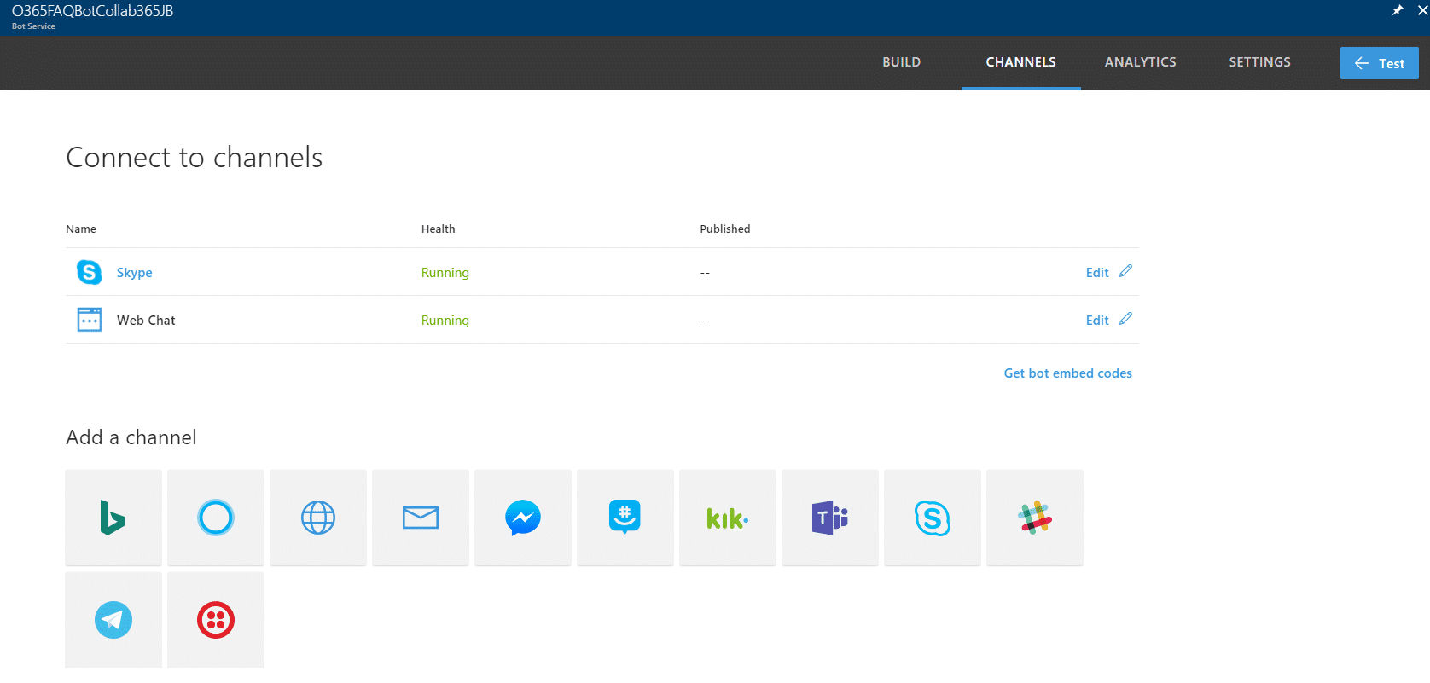Go to the SETTINGS tab
This screenshot has width=1430, height=683.
coord(1259,62)
